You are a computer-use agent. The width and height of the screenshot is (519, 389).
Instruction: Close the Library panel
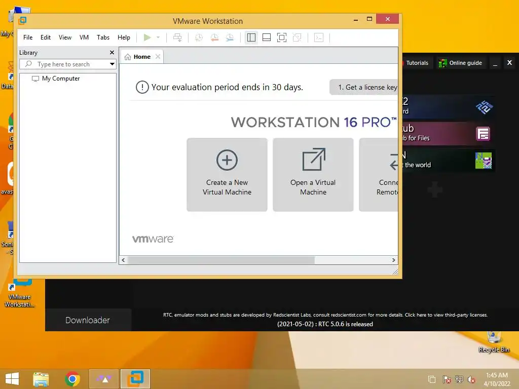112,52
